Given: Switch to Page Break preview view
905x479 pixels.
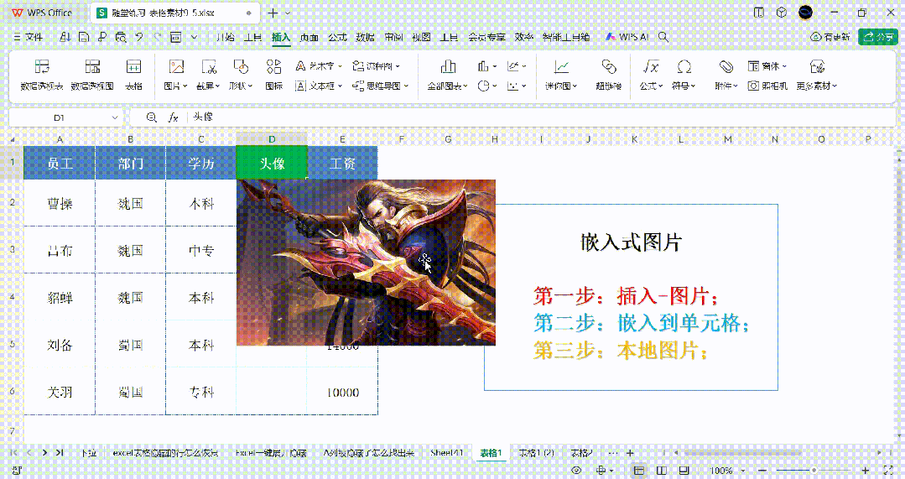Looking at the screenshot, I should [684, 471].
